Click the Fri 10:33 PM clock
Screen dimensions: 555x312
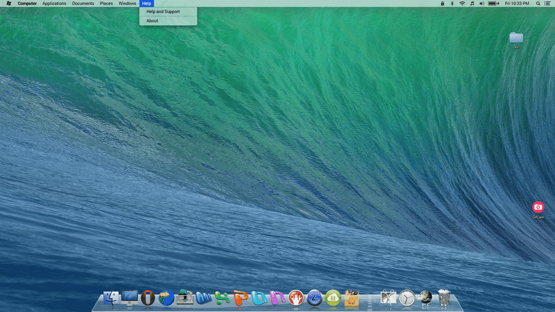tap(517, 3)
